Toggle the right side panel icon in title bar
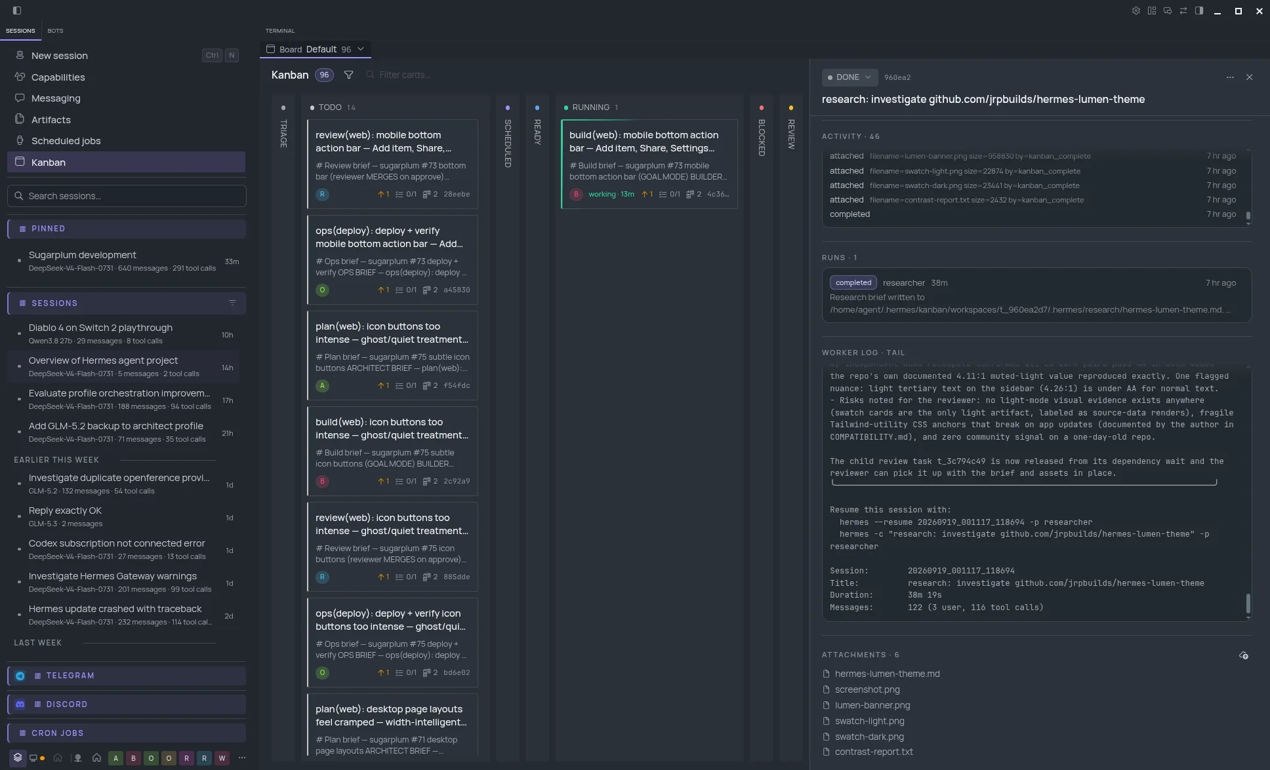Viewport: 1270px width, 770px height. [x=1199, y=10]
